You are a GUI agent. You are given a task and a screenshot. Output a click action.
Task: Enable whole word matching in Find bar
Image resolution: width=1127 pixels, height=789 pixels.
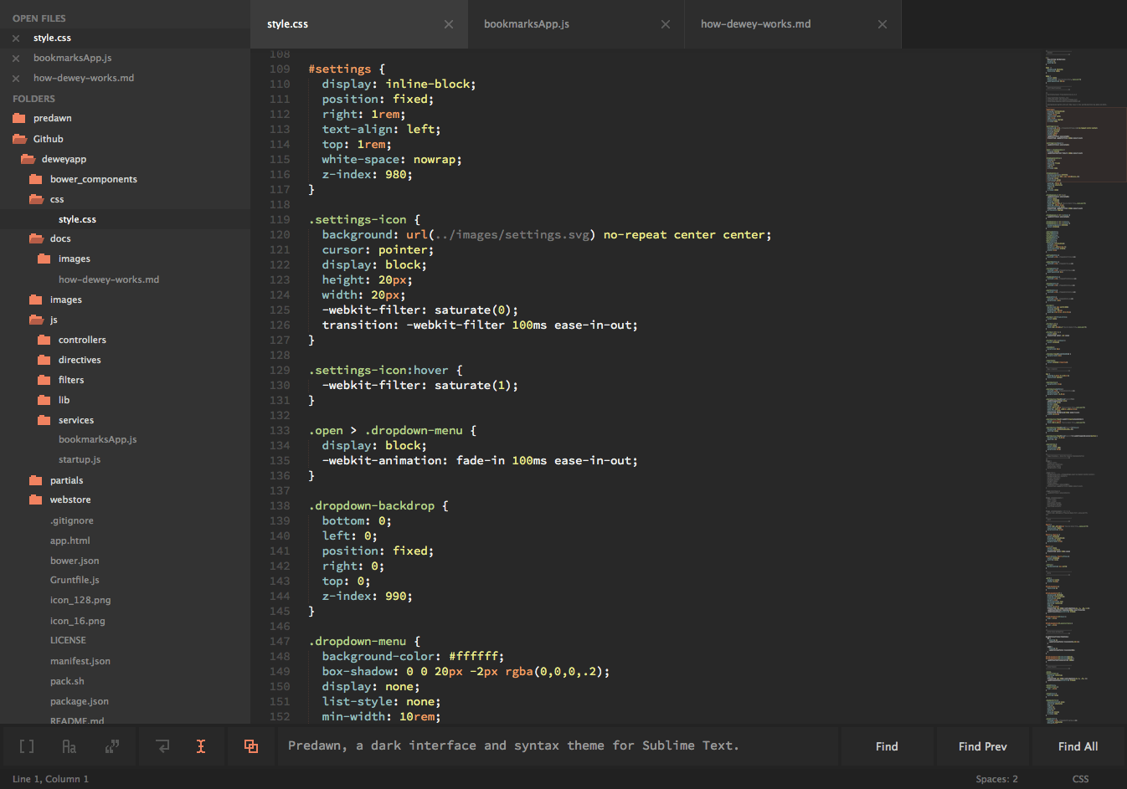click(114, 746)
